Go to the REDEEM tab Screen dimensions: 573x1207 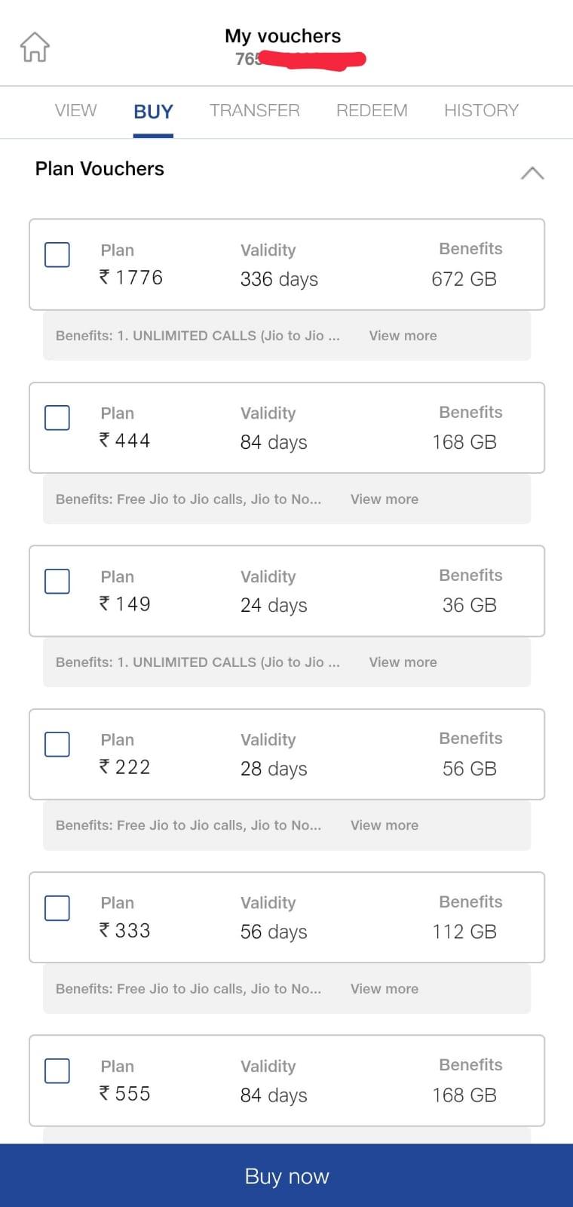[x=372, y=111]
